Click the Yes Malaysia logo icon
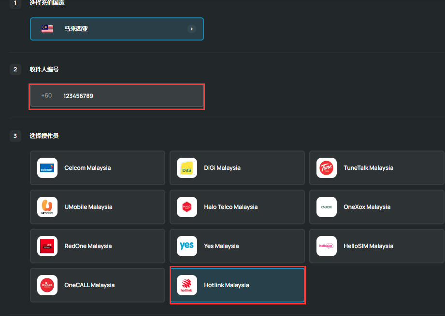Image resolution: width=445 pixels, height=316 pixels. [x=187, y=246]
